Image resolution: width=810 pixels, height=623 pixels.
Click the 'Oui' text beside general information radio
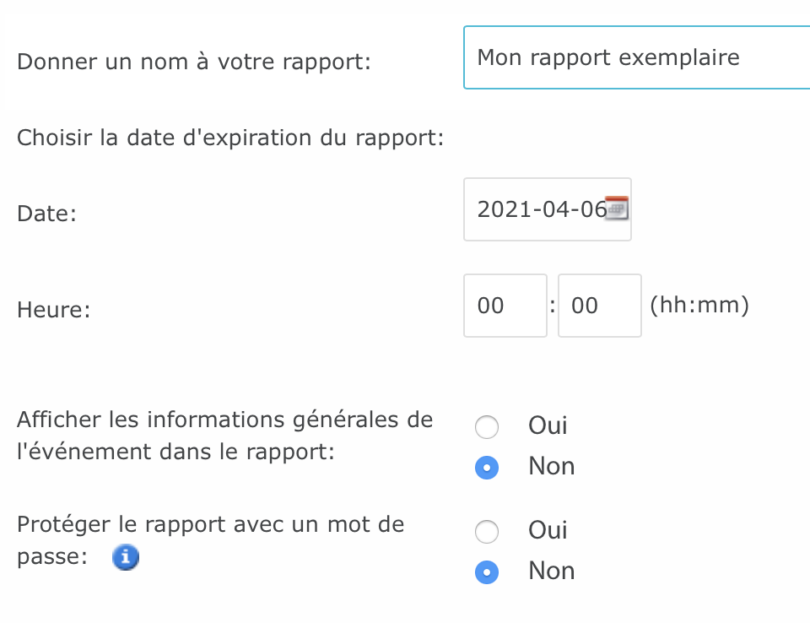[x=548, y=425]
